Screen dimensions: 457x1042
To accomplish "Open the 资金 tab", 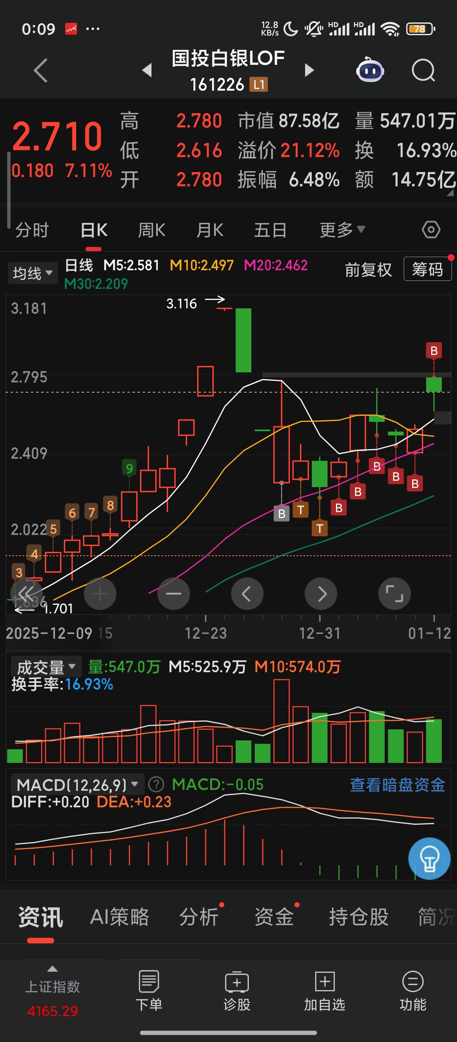I will 274,917.
